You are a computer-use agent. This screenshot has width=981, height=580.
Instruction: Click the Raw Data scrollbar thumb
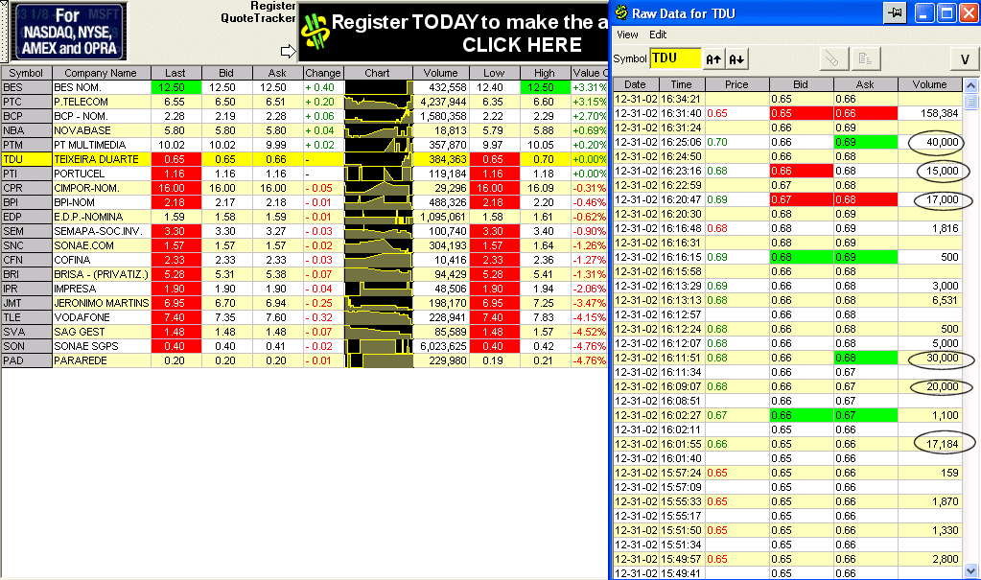click(x=971, y=102)
